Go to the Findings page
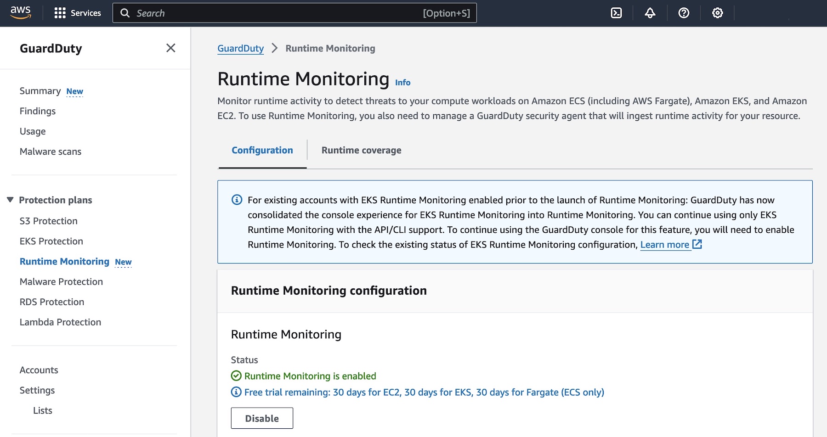This screenshot has width=827, height=437. click(38, 111)
